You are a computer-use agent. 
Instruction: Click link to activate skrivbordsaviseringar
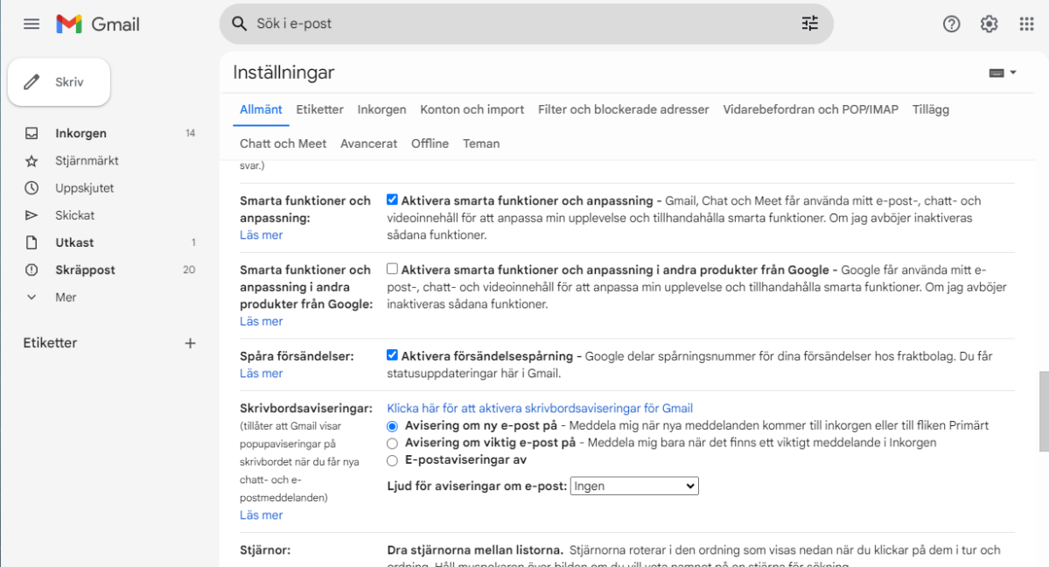click(539, 408)
